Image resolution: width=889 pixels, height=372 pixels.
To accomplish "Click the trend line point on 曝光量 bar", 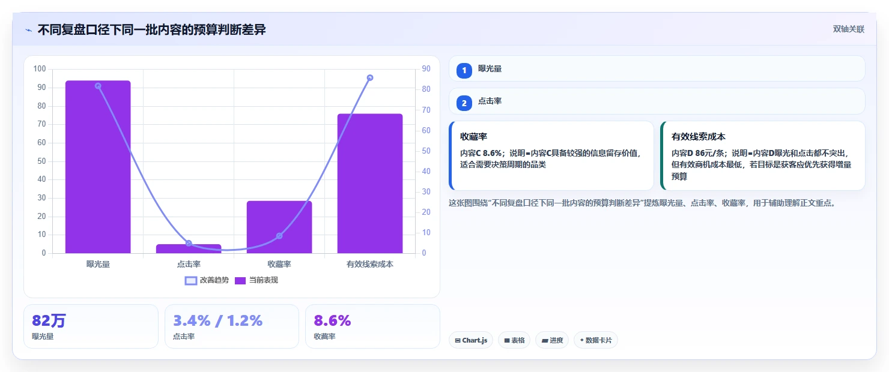I will 98,86.
